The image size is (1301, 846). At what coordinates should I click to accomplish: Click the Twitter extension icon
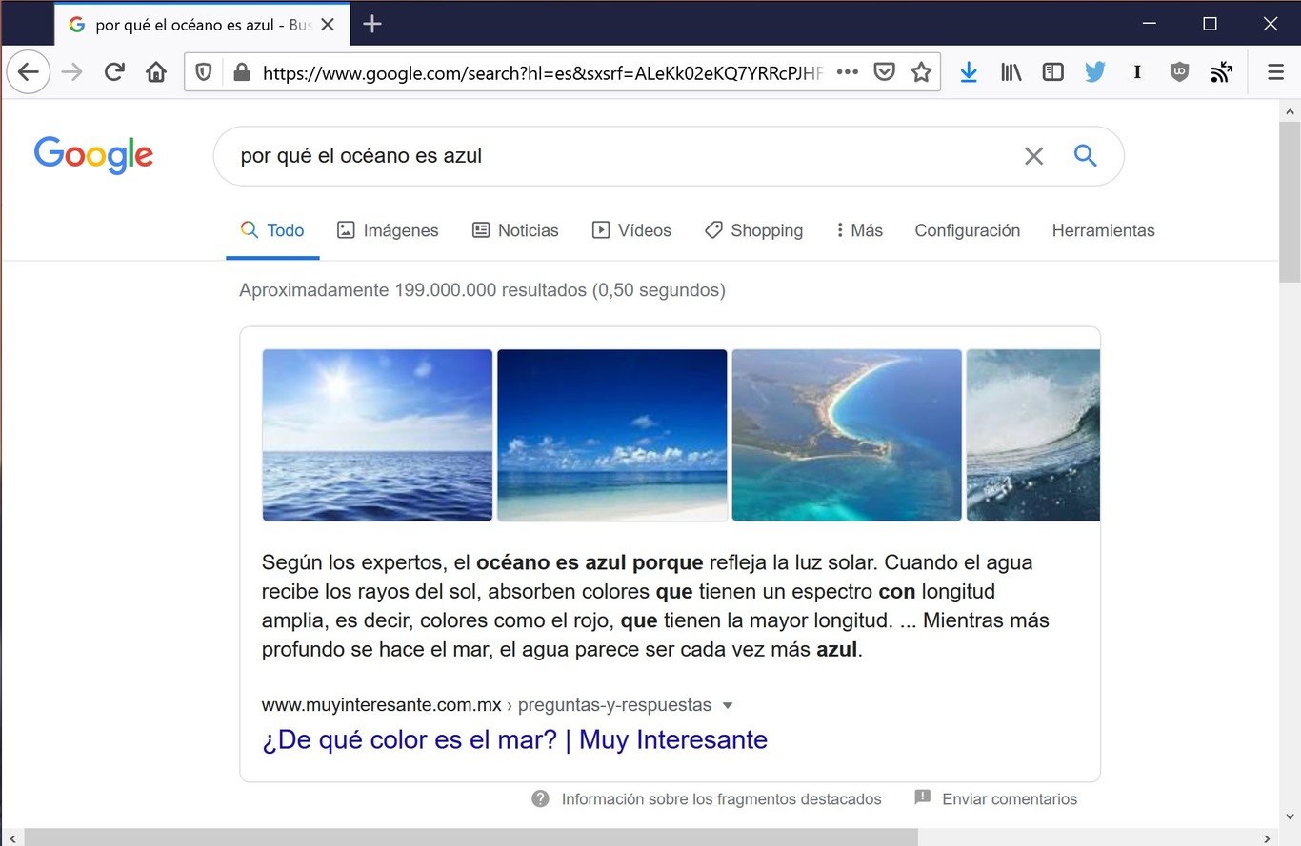click(1095, 72)
